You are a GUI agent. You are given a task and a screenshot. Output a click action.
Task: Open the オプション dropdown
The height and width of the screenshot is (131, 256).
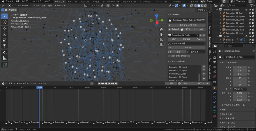coord(204,10)
